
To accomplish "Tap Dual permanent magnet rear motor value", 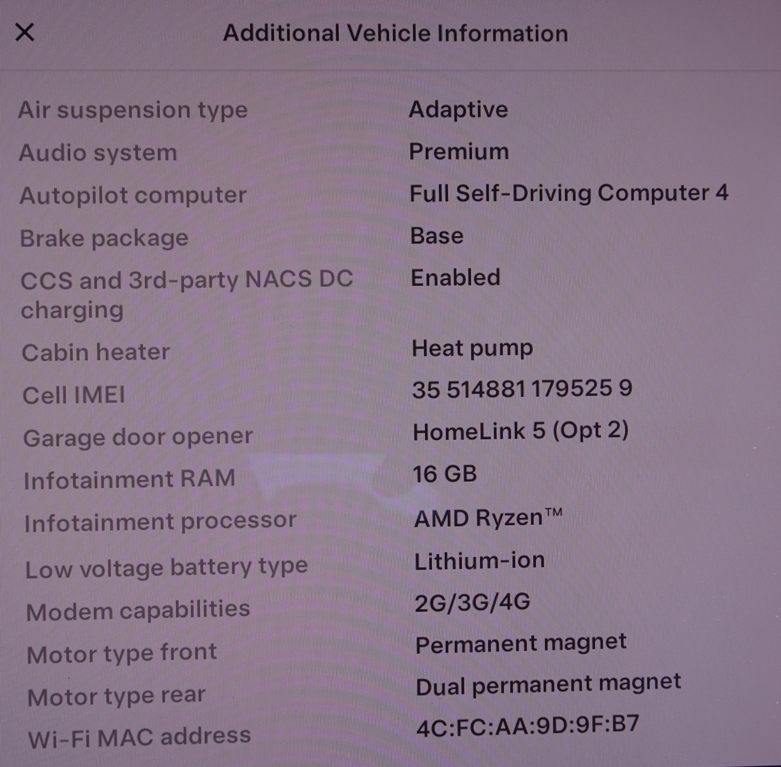I will coord(548,686).
